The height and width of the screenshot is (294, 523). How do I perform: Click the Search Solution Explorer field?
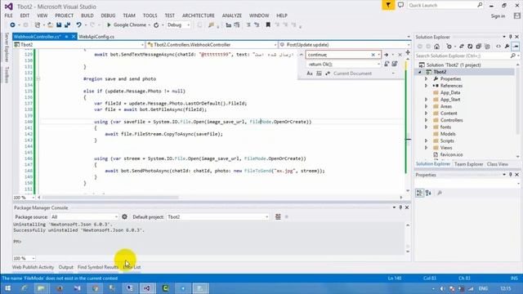coord(462,56)
